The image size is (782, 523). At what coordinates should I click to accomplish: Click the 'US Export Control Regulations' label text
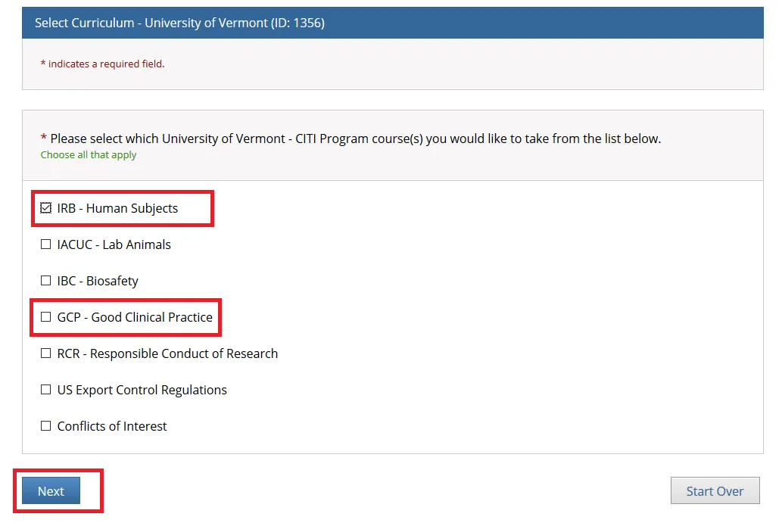142,390
